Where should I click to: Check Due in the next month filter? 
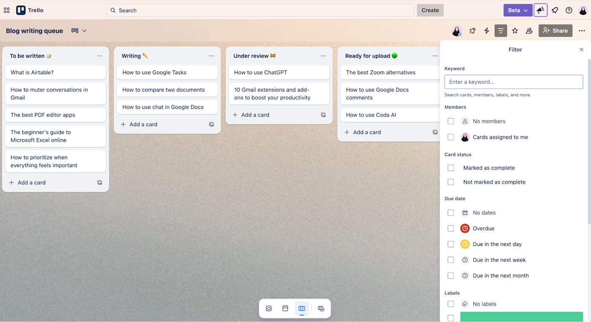(451, 276)
